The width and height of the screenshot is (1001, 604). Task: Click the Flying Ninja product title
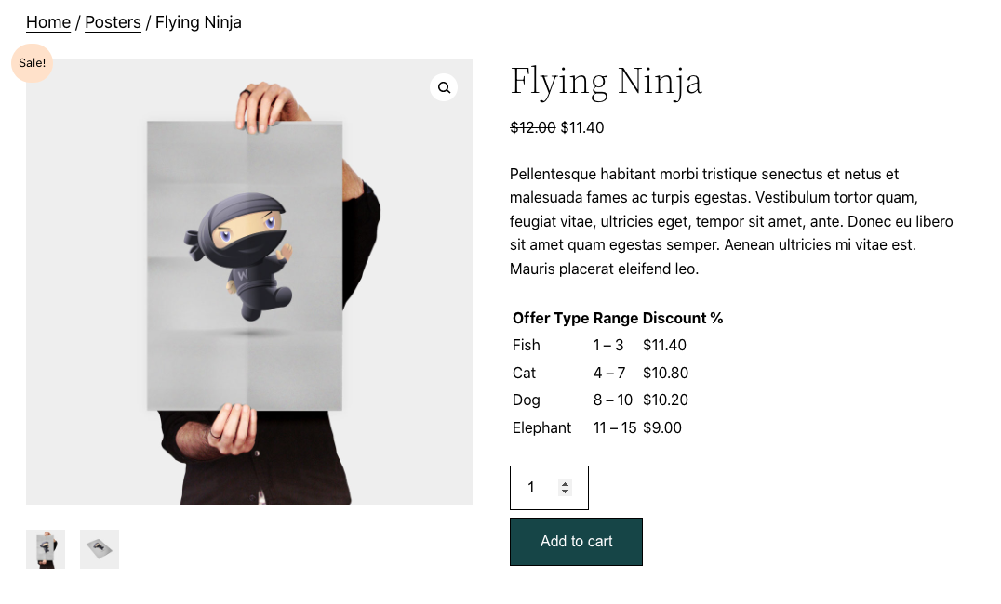pos(606,81)
